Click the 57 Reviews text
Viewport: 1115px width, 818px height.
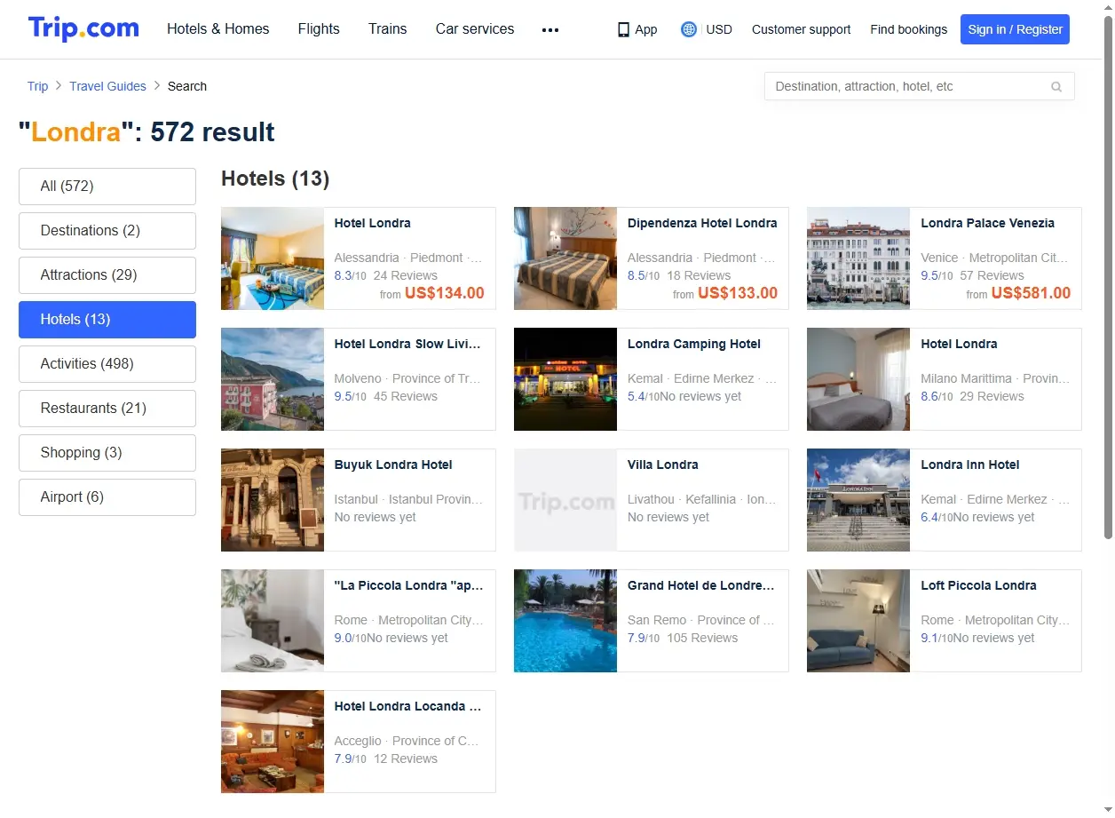pyautogui.click(x=992, y=275)
